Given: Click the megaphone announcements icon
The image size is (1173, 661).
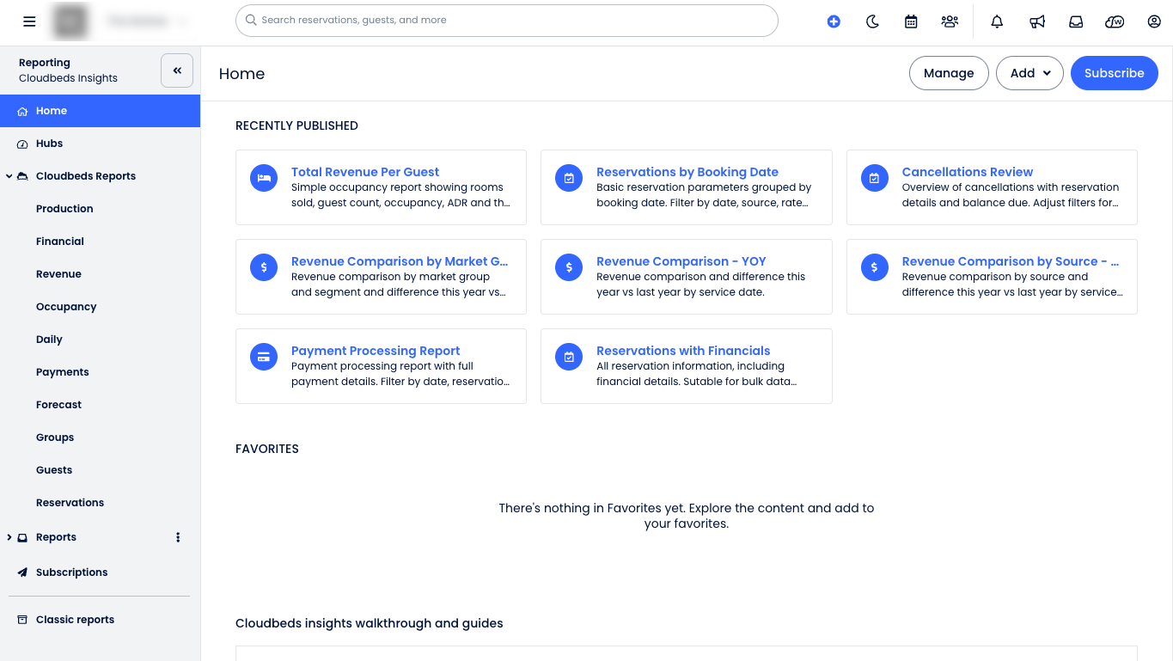Looking at the screenshot, I should click(1037, 21).
